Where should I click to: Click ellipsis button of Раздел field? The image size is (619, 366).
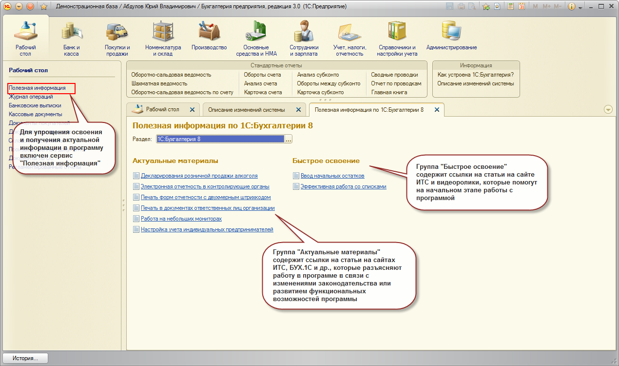(288, 139)
